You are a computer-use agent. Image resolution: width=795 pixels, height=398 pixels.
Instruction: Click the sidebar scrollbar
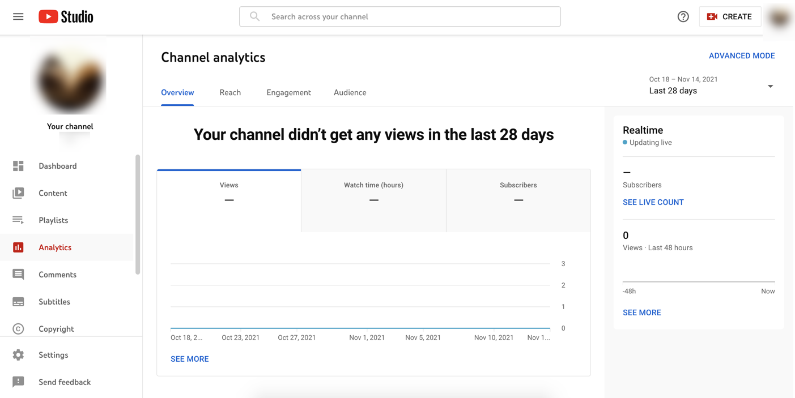(x=138, y=215)
